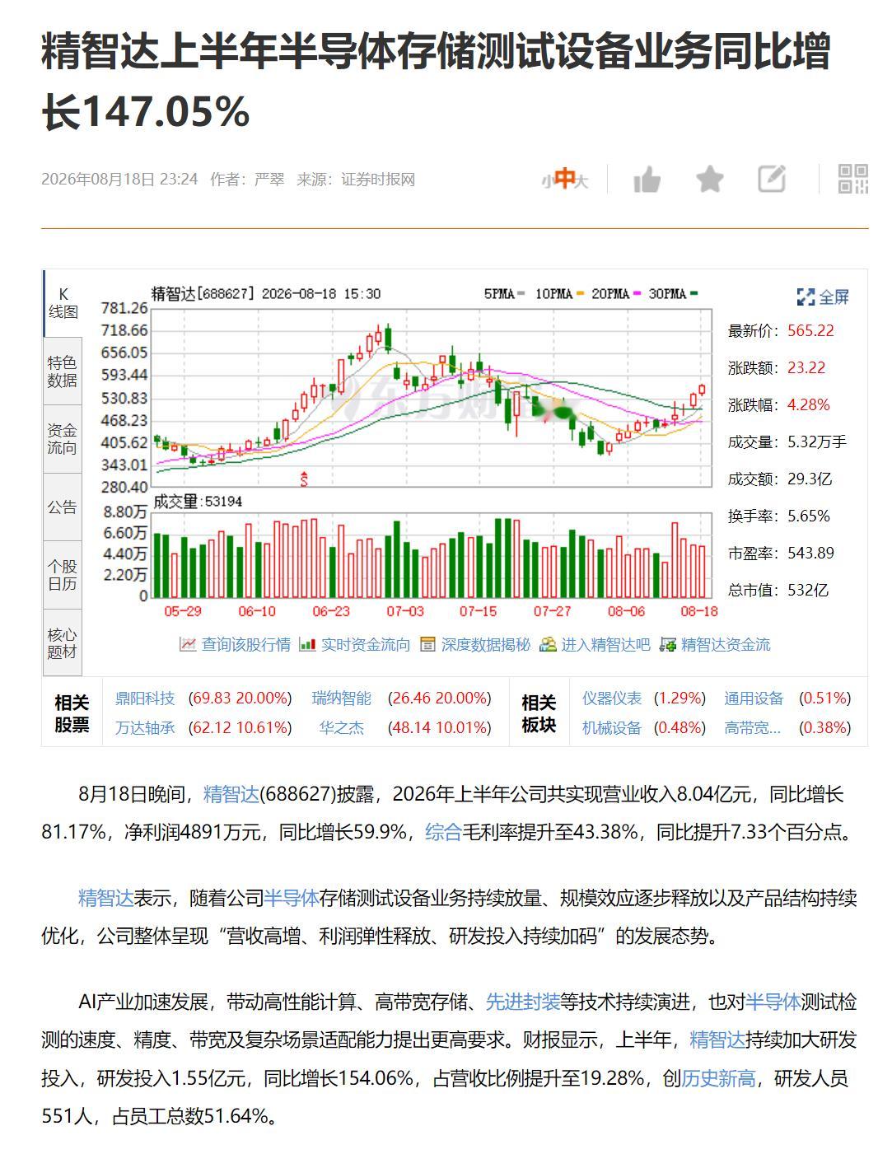Image resolution: width=892 pixels, height=1154 pixels.
Task: Click 精智达 link before (688627)
Action: coord(231,794)
